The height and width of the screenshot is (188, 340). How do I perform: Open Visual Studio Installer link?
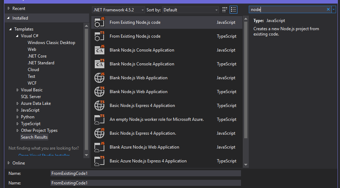click(44, 155)
